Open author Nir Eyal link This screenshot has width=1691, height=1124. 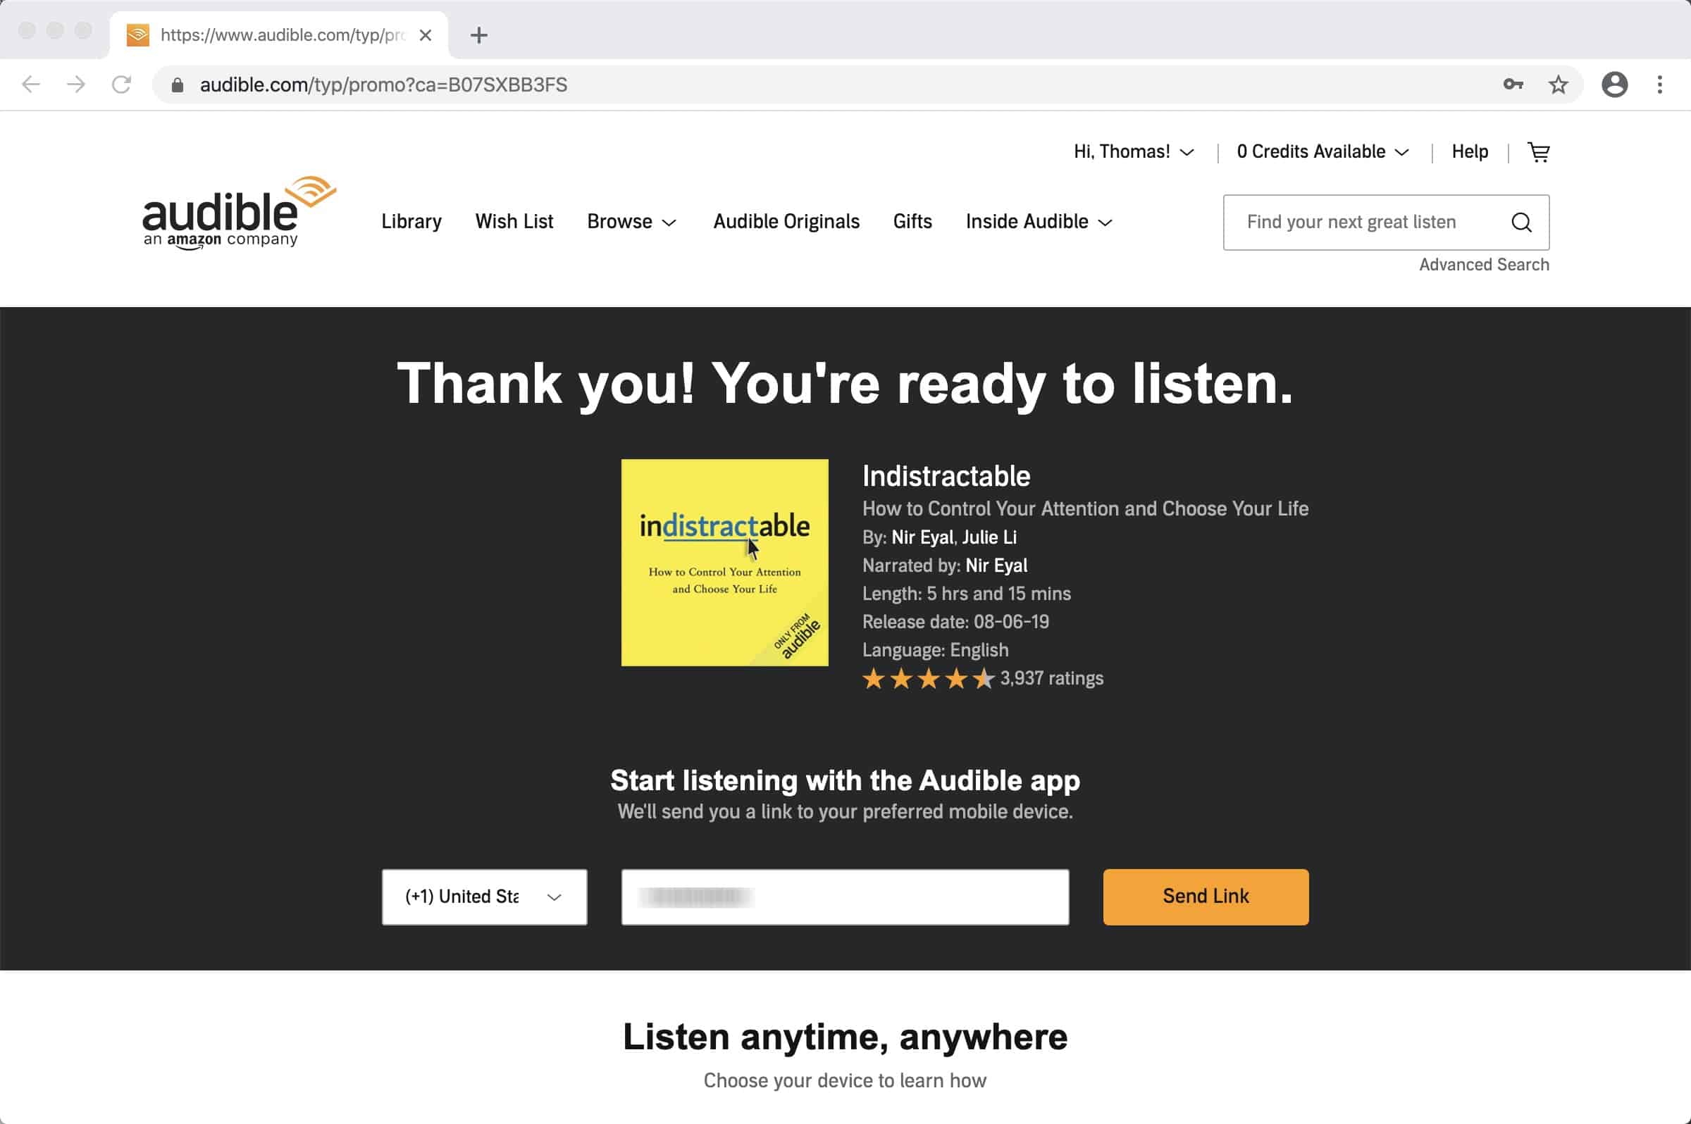point(922,537)
